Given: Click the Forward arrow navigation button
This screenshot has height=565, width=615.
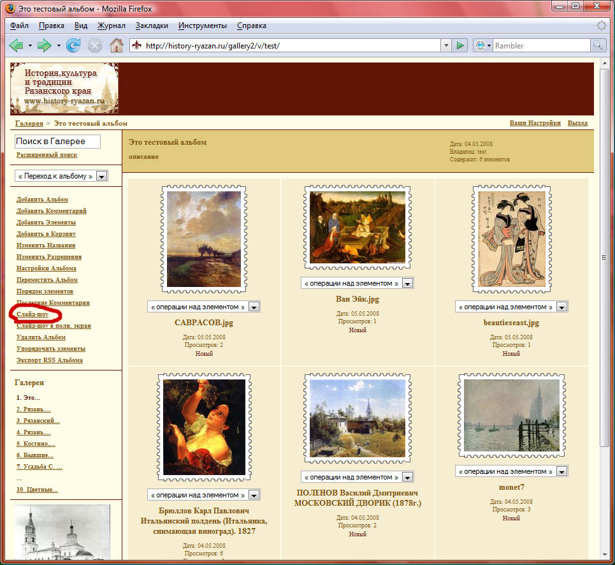Looking at the screenshot, I should tap(45, 45).
